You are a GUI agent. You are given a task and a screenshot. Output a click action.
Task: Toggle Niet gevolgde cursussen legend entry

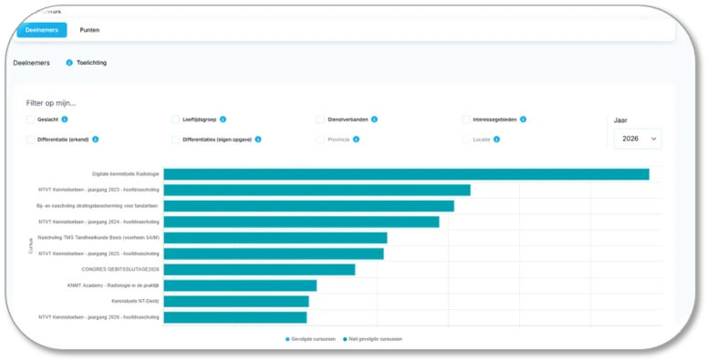coord(372,339)
